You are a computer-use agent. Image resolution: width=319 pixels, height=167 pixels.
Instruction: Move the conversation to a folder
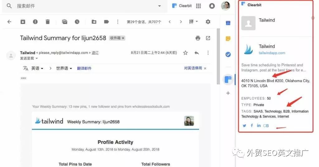point(94,21)
